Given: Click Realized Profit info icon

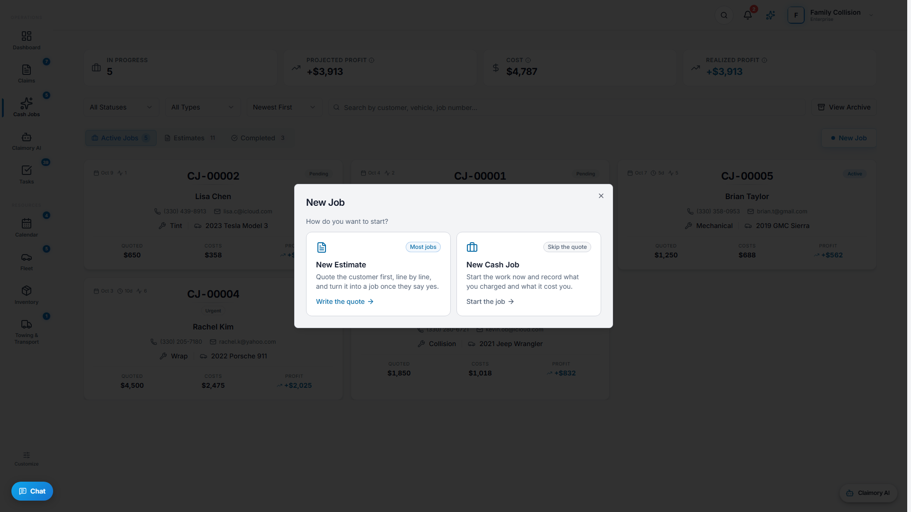Looking at the screenshot, I should pos(764,60).
